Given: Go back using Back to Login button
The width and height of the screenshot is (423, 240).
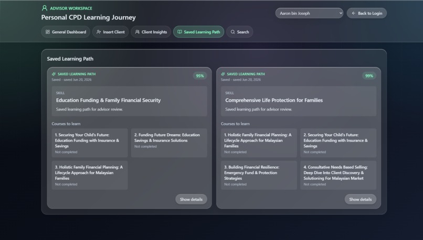Looking at the screenshot, I should click(367, 13).
